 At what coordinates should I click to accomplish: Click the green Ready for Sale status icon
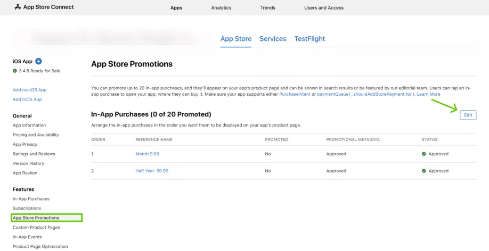click(x=15, y=71)
